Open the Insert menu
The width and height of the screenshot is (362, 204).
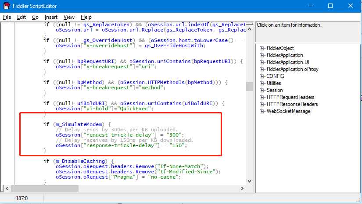(51, 17)
